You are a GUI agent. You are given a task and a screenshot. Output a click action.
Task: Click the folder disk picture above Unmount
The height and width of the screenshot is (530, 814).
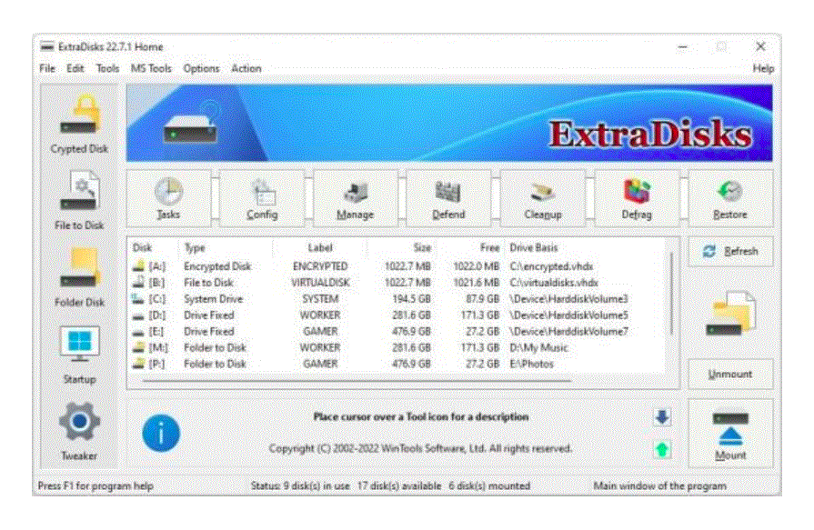(730, 314)
